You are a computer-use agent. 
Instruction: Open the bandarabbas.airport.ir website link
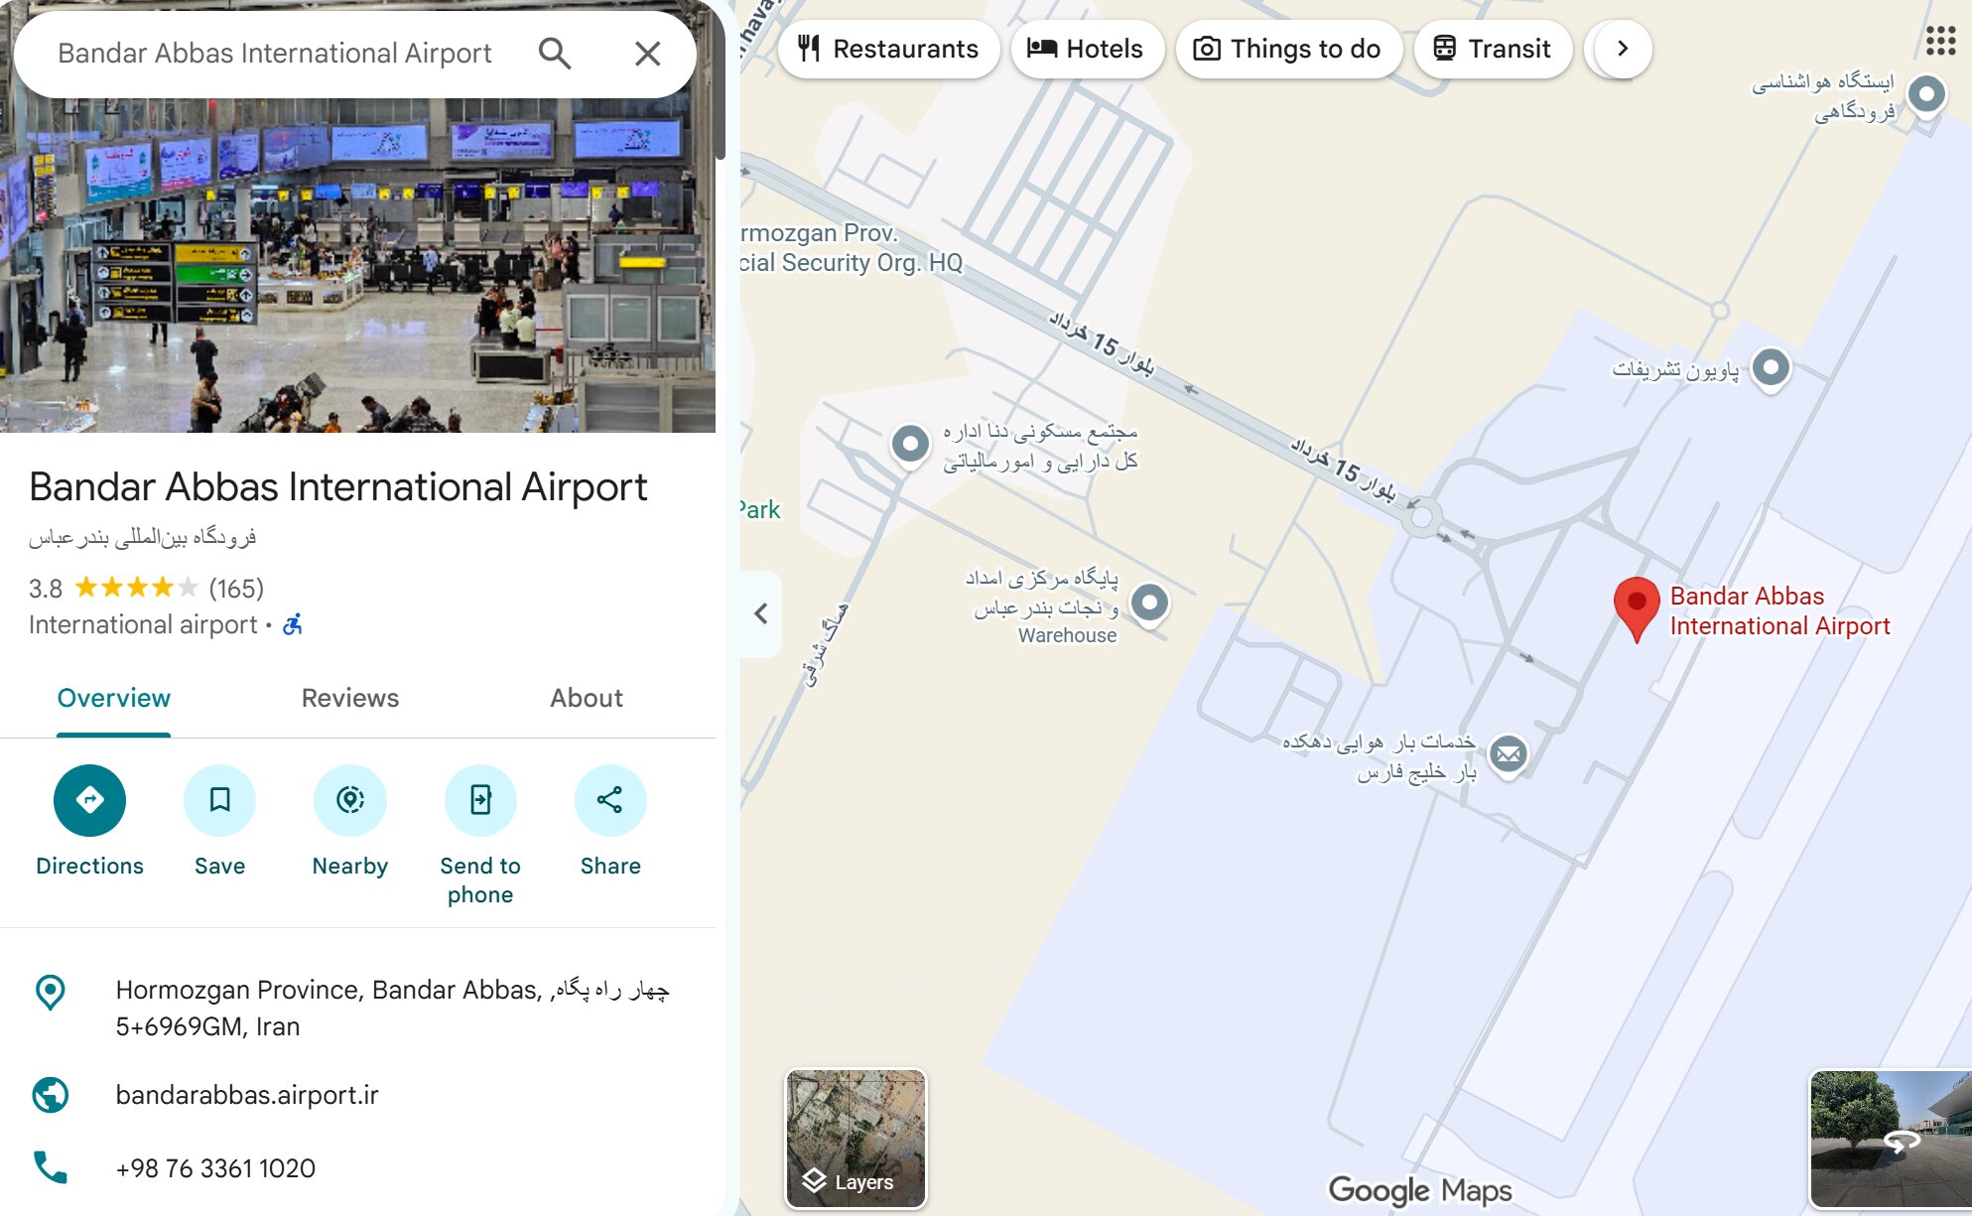pyautogui.click(x=247, y=1095)
